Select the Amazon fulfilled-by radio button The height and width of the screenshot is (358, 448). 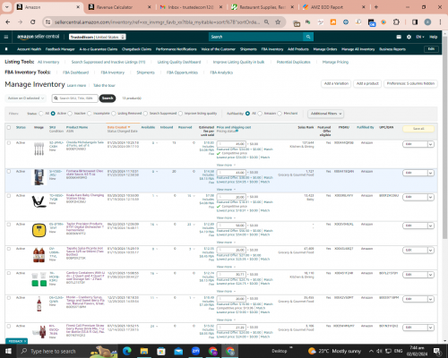click(260, 114)
